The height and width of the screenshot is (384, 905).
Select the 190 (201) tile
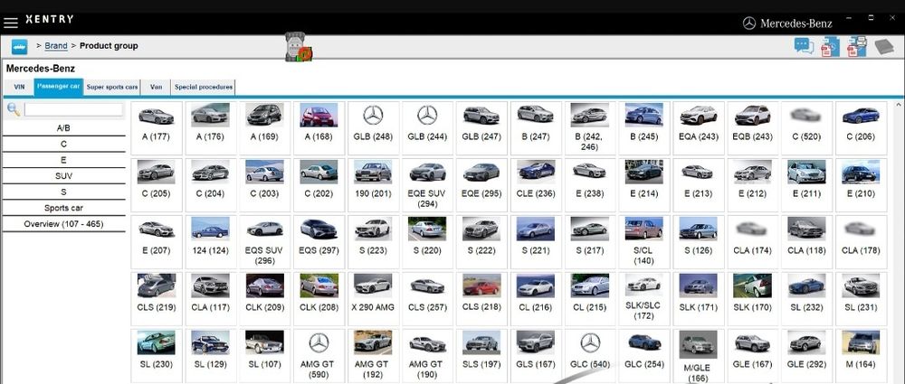[373, 184]
